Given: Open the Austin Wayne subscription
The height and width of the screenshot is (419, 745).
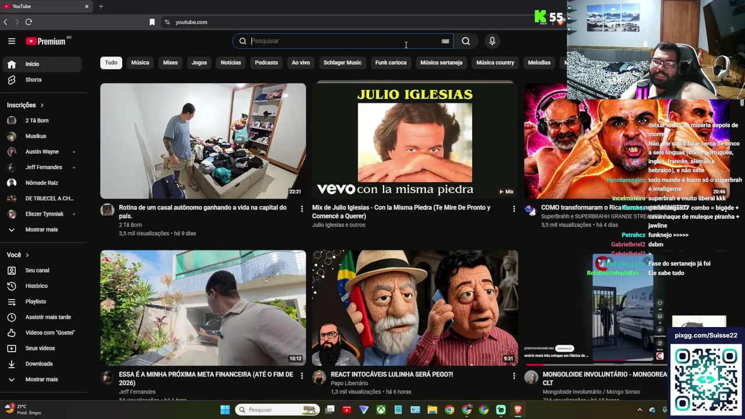Looking at the screenshot, I should (x=42, y=152).
